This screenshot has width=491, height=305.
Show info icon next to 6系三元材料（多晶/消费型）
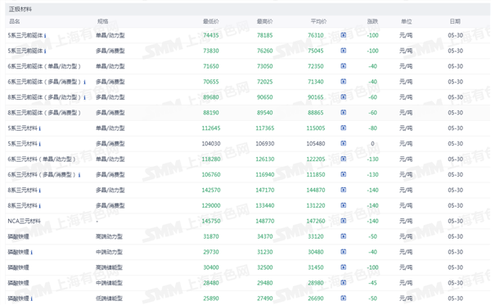(x=79, y=175)
